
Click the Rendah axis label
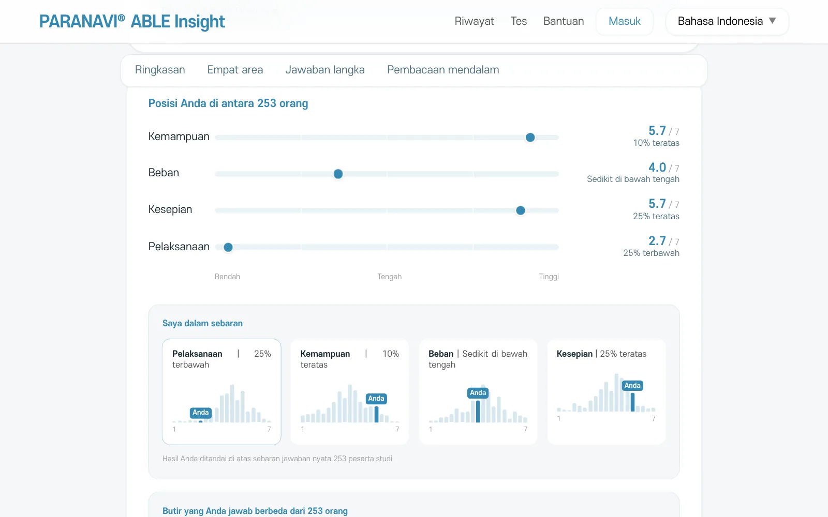pos(227,277)
